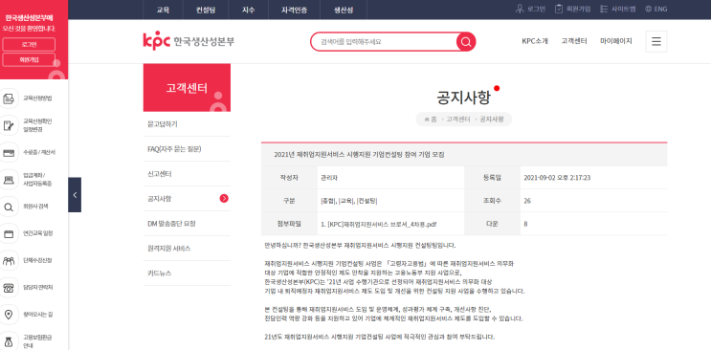
Task: Open the KPC소개 menu
Action: pyautogui.click(x=535, y=41)
